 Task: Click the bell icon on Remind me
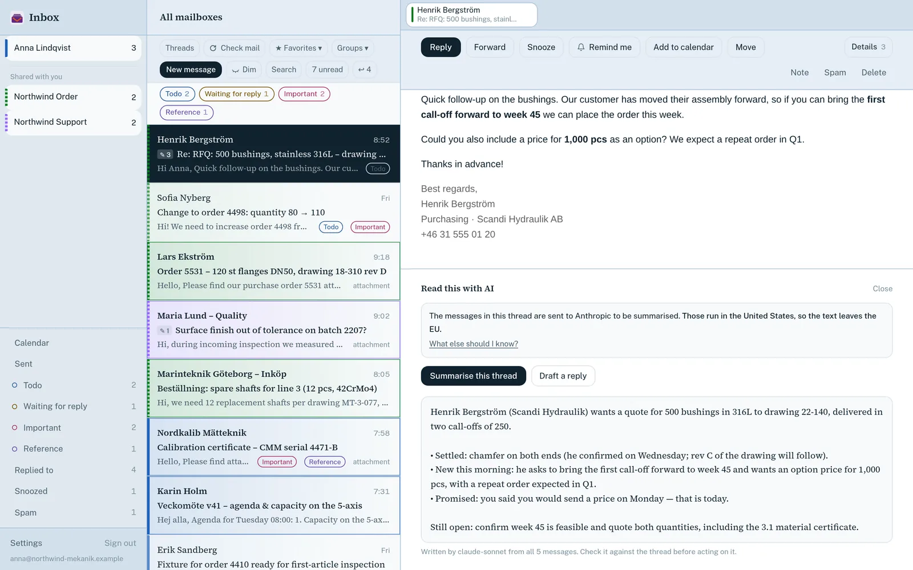(581, 47)
